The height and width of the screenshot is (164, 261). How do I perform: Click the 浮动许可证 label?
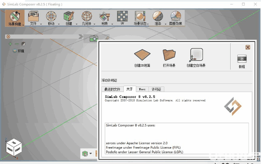click(x=109, y=80)
